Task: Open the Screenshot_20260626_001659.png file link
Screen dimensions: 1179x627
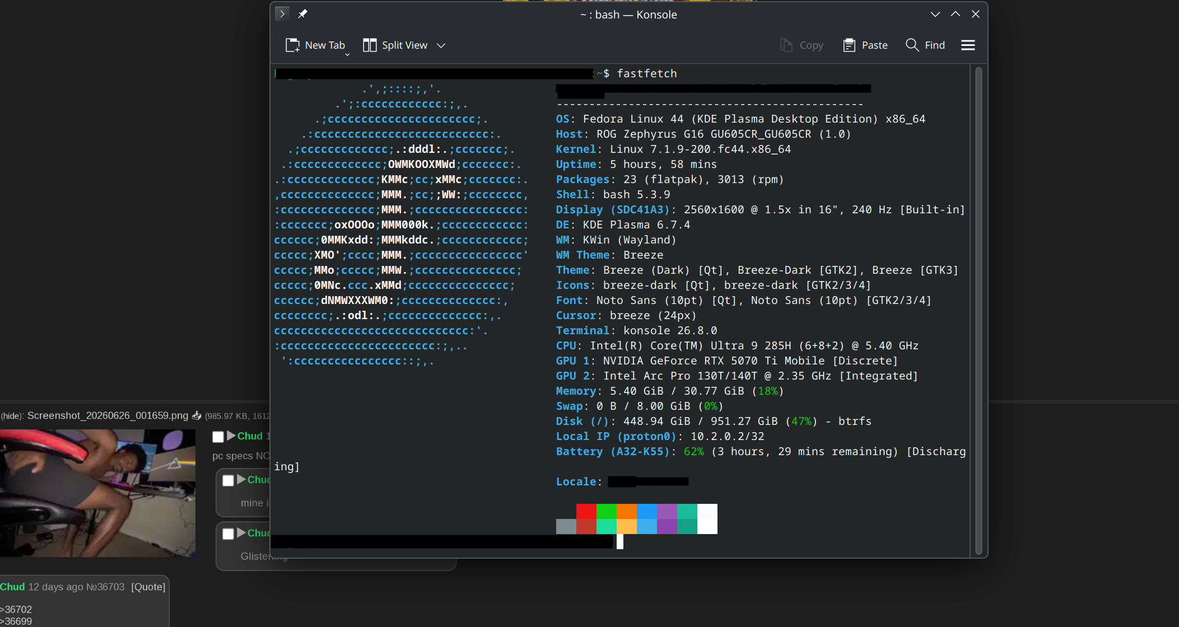Action: coord(108,415)
